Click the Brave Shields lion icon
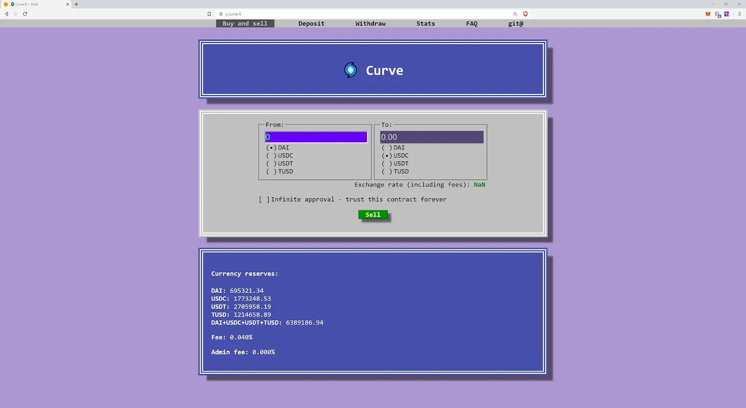The height and width of the screenshot is (408, 746). tap(525, 14)
